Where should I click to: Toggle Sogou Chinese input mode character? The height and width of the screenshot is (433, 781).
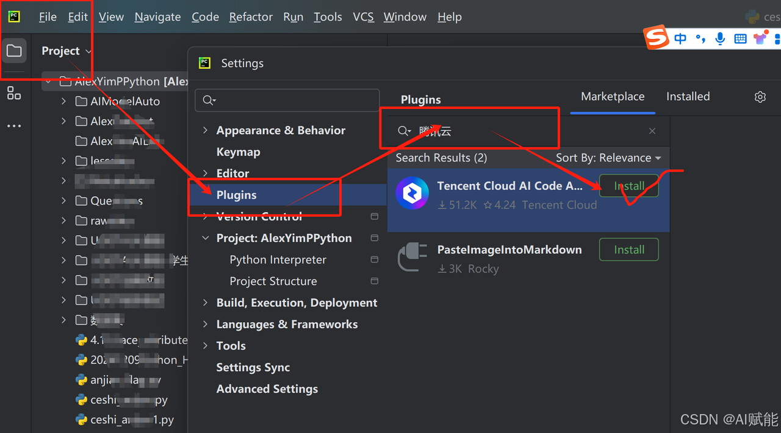coord(681,39)
